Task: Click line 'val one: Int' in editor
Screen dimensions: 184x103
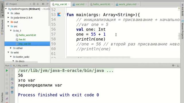Action: (91, 29)
